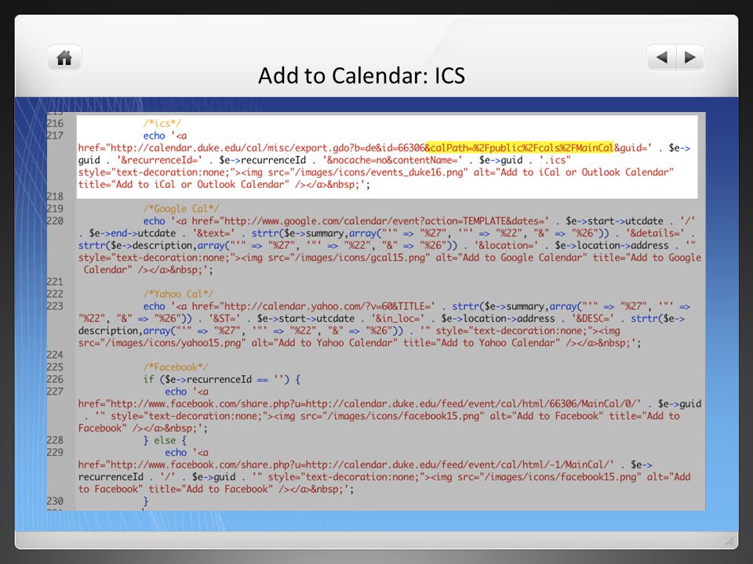753x564 pixels.
Task: Click the if recurrenceId condition line
Action: tap(222, 379)
